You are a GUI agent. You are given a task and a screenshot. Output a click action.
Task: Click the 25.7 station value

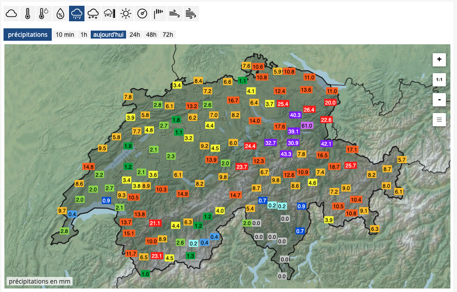click(x=350, y=165)
